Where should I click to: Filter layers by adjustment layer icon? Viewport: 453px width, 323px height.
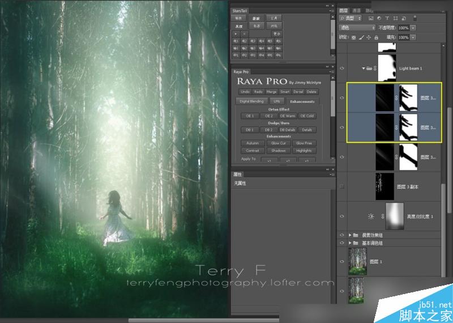[379, 18]
